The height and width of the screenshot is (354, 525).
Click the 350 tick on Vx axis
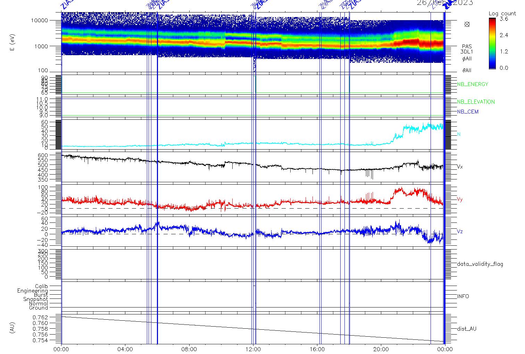43,180
